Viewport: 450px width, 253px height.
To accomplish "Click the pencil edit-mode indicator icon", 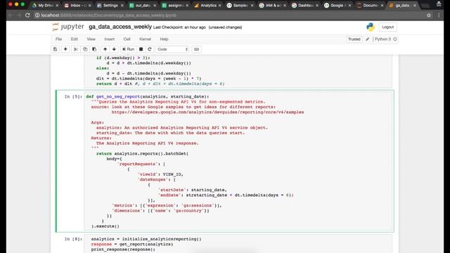I will coord(367,39).
